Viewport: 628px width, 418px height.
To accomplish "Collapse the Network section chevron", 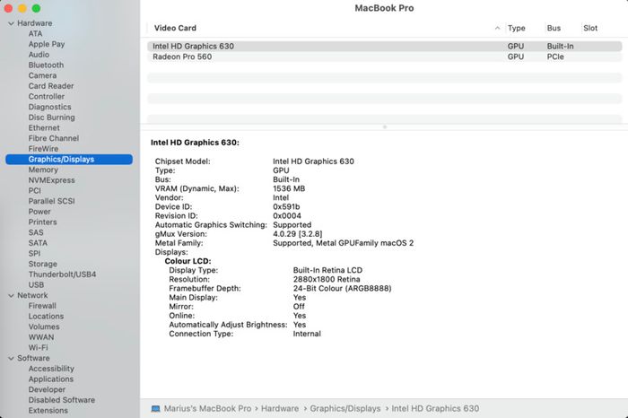I will coord(11,295).
